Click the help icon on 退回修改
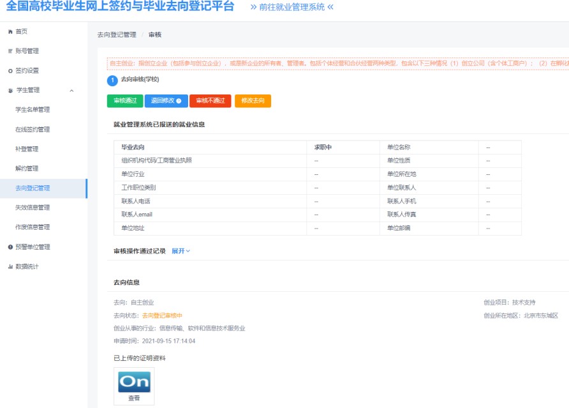 click(179, 101)
